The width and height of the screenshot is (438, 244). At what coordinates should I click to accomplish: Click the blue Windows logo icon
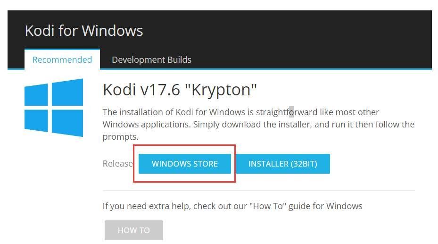(54, 108)
